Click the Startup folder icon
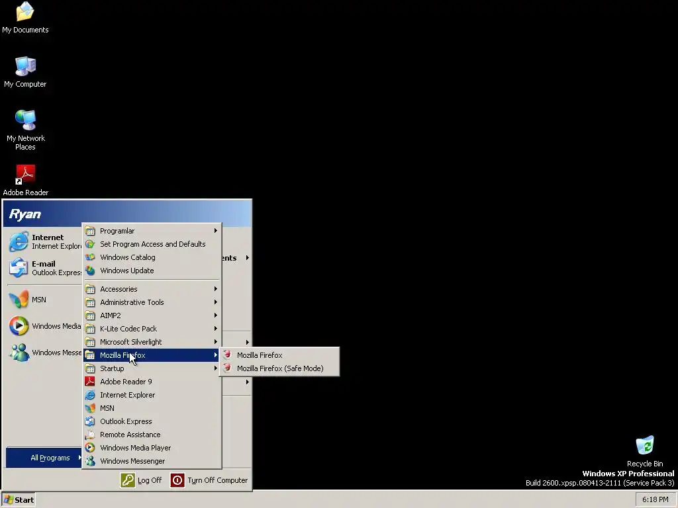 point(90,368)
